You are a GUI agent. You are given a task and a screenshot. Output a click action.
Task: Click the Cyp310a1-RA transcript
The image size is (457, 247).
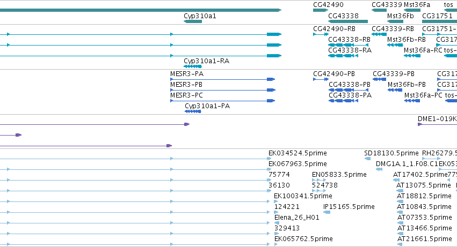[x=193, y=66]
